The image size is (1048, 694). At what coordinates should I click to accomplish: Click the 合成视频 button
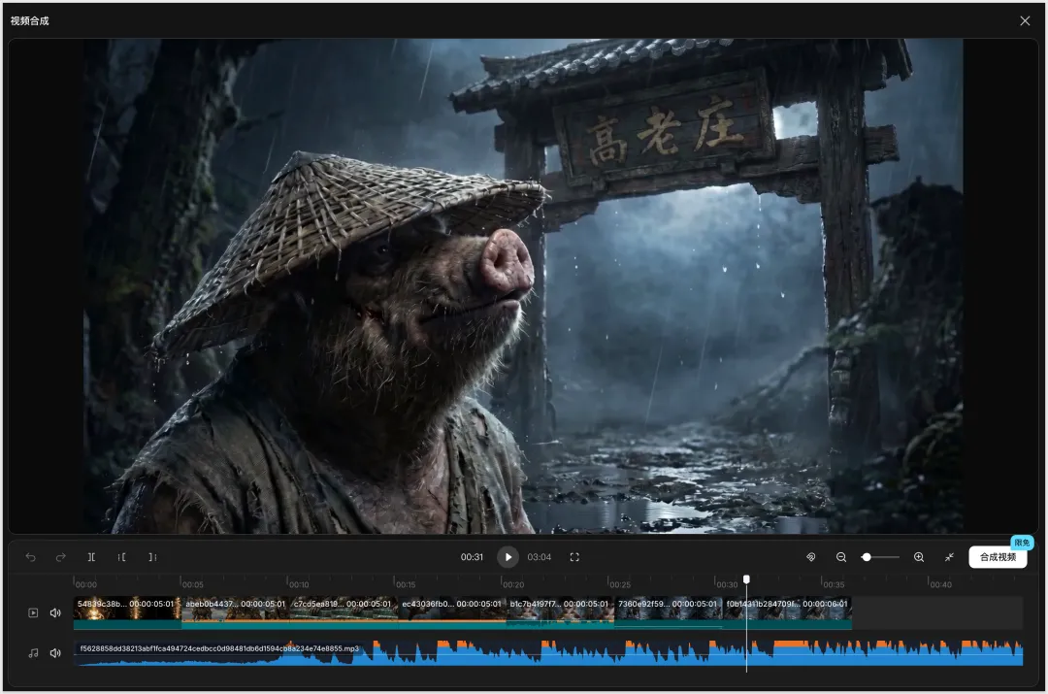point(998,557)
